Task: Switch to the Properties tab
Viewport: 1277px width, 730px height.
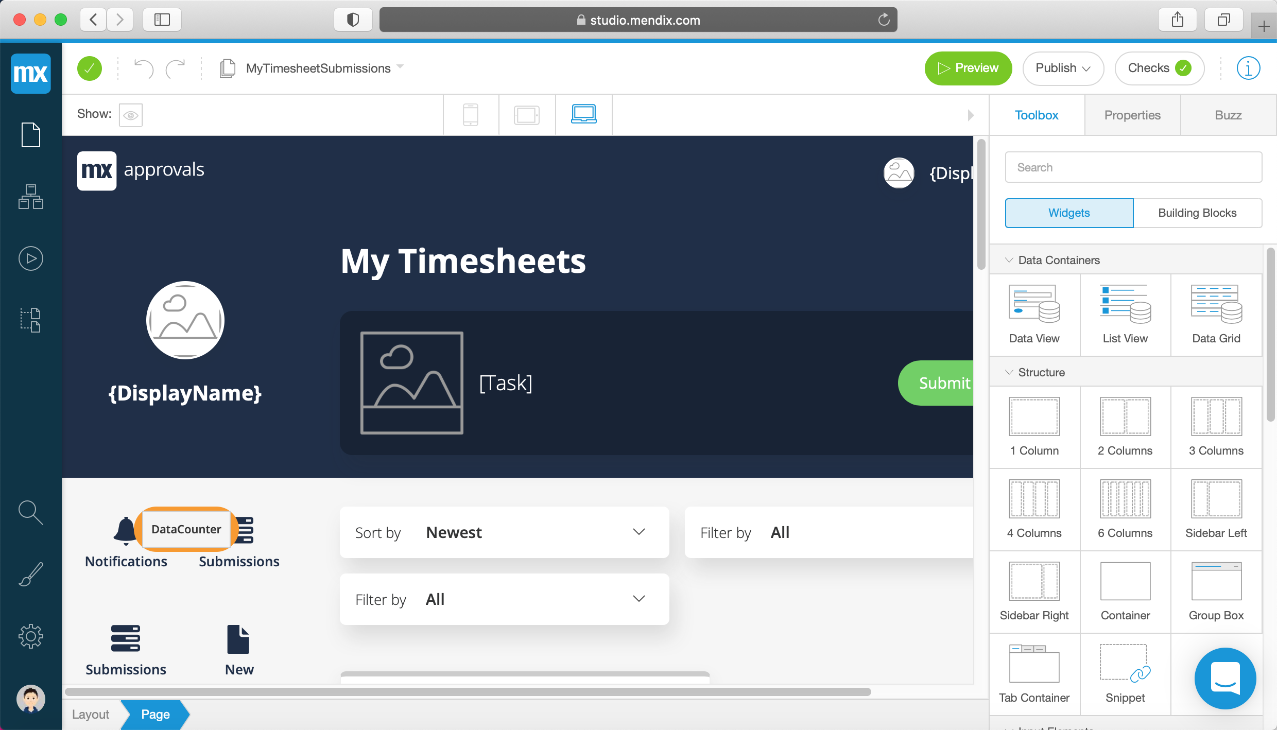Action: point(1132,115)
